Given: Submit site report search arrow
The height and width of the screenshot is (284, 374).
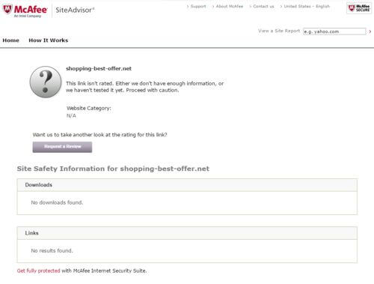Looking at the screenshot, I should tap(370, 31).
